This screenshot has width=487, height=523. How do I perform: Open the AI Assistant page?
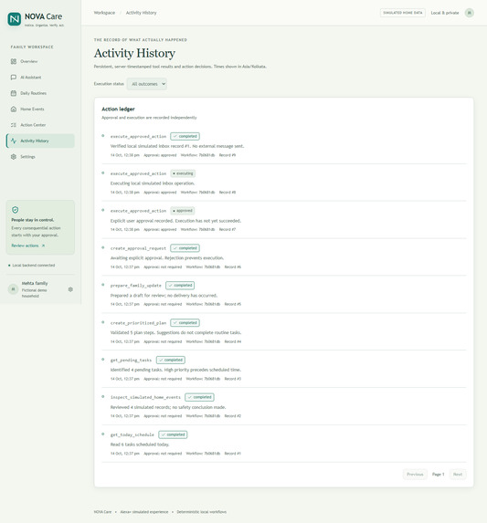(x=40, y=78)
